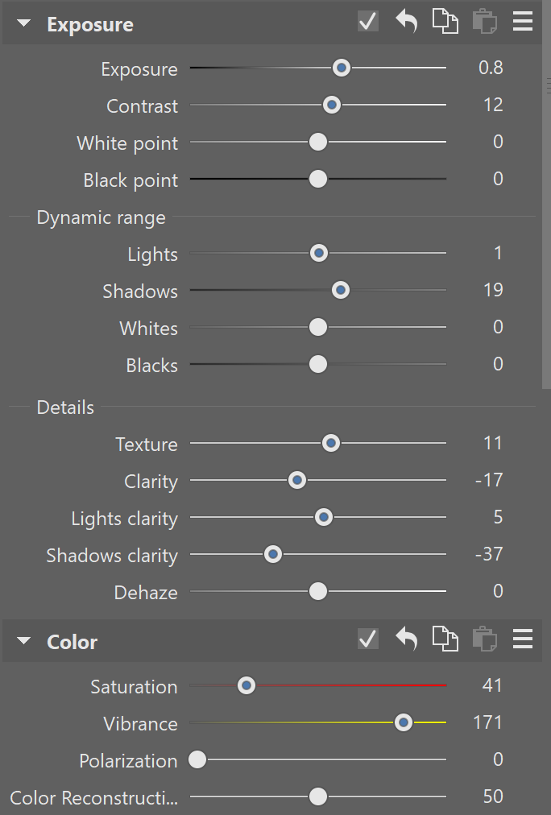Click the Polarization slider handle

[x=197, y=759]
